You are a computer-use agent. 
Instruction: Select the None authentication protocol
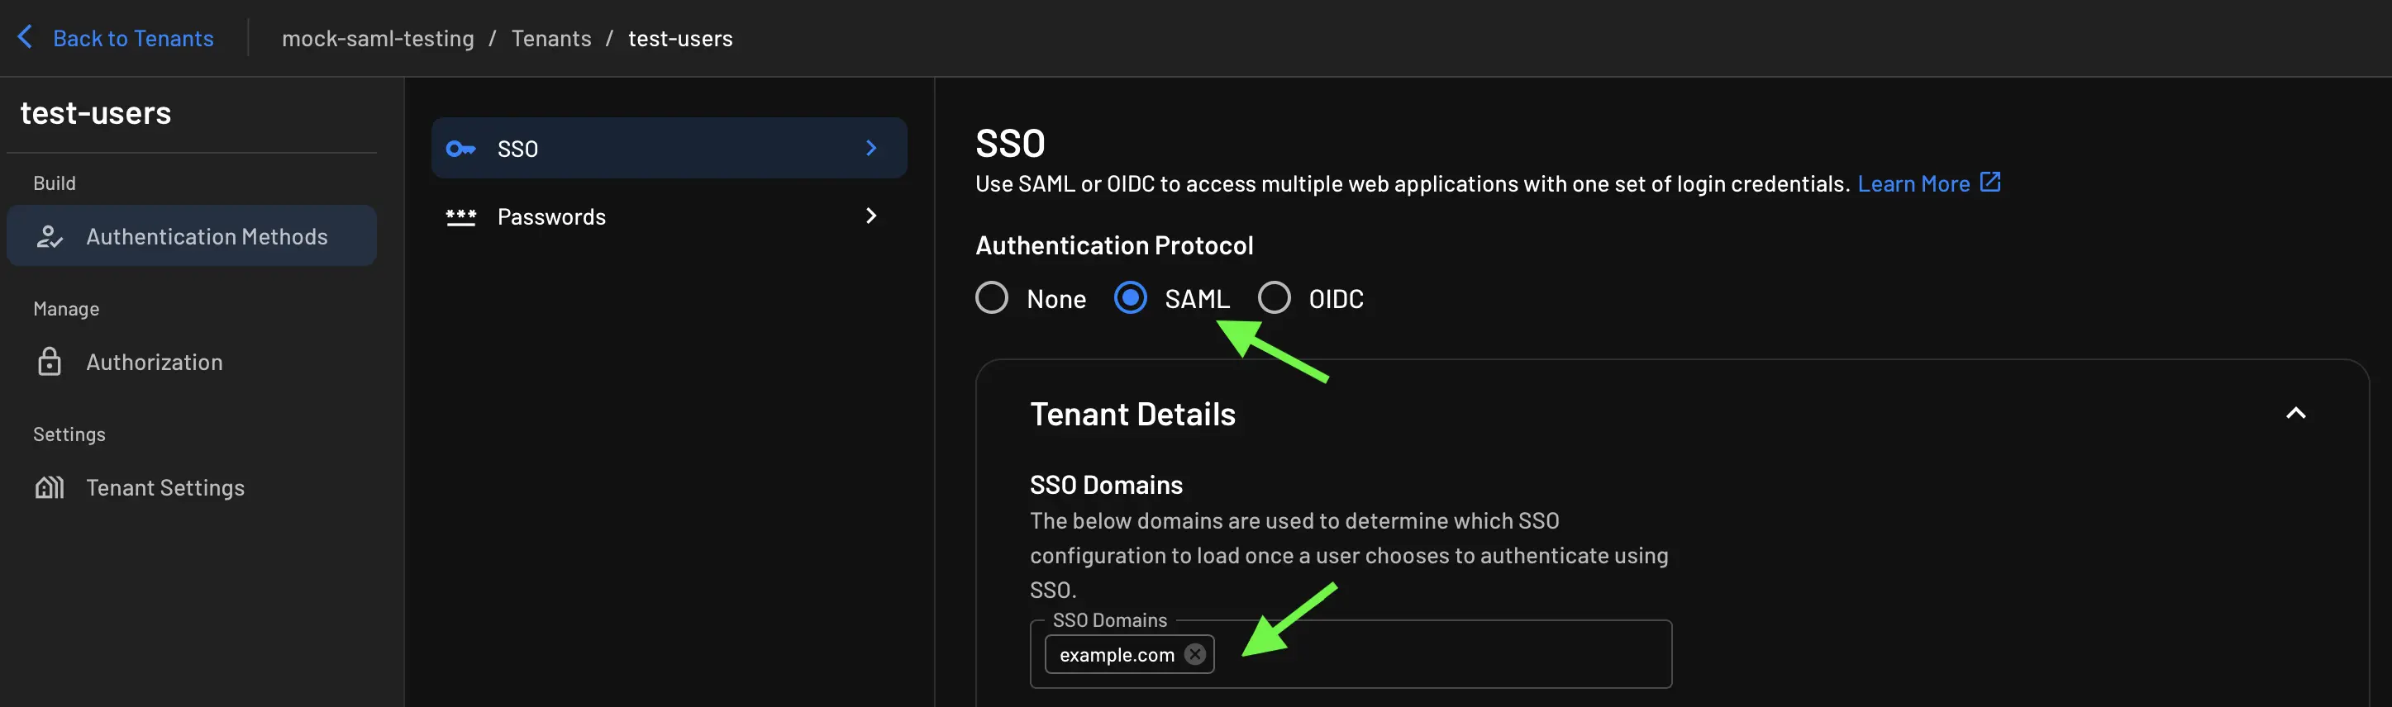point(992,298)
